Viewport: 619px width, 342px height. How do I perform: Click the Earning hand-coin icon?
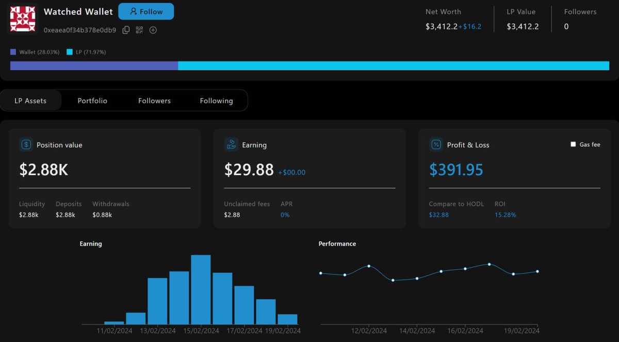[x=231, y=145]
